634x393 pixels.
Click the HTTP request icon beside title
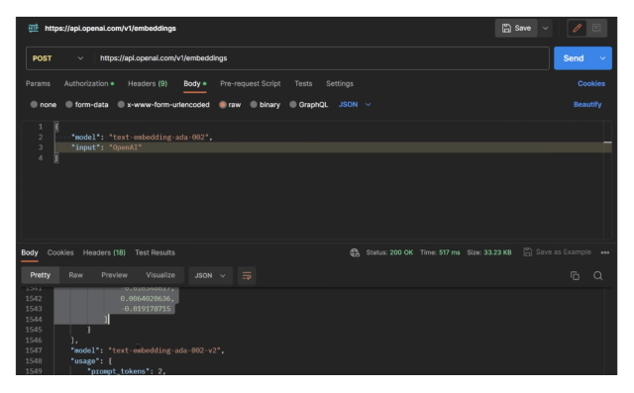pos(33,29)
